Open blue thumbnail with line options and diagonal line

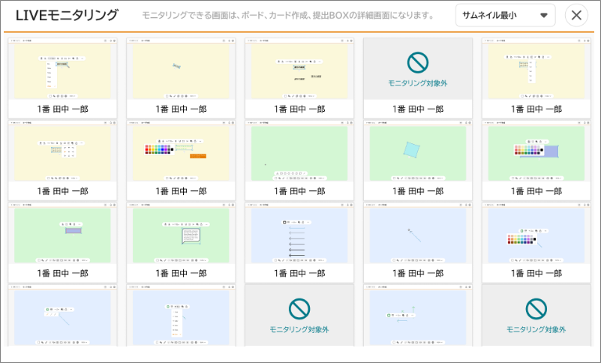point(62,315)
